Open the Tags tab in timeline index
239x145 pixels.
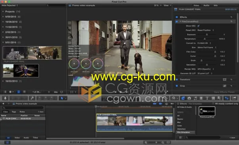(x=14, y=112)
